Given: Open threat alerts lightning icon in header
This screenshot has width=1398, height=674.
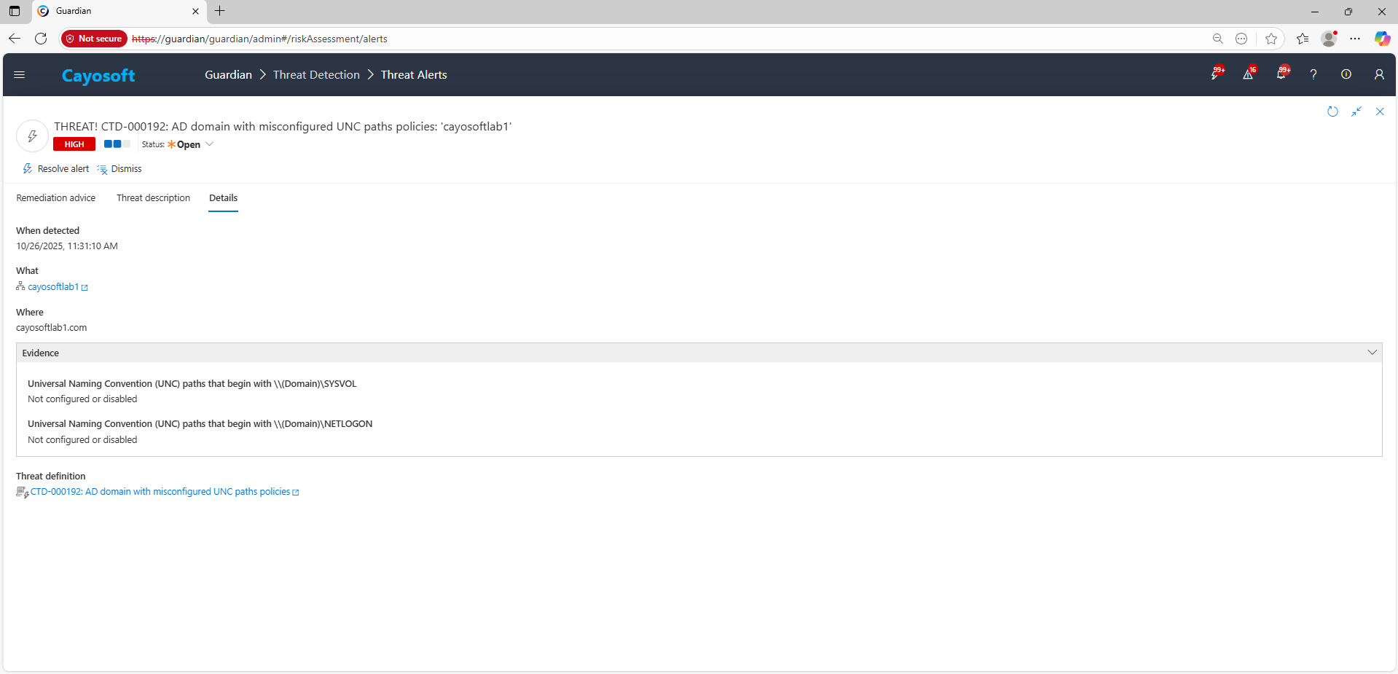Looking at the screenshot, I should click(x=1215, y=74).
